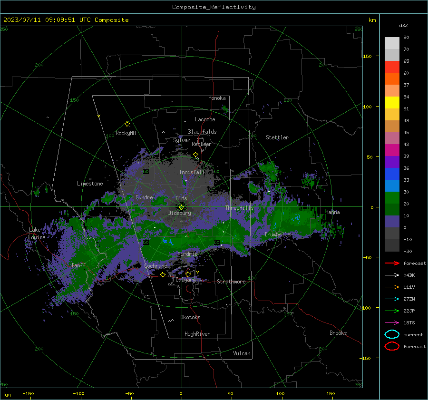Click the 04DK legend label

[409, 275]
